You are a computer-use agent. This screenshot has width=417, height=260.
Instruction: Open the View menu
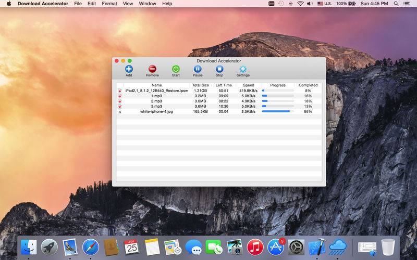coord(128,4)
